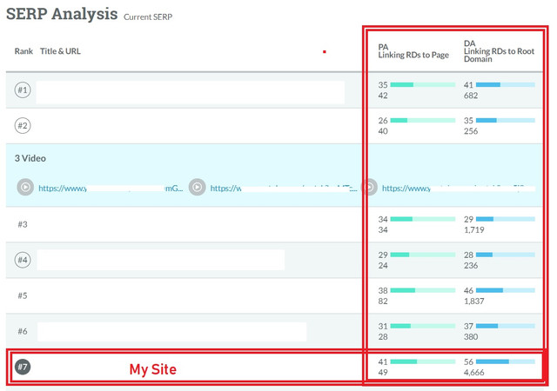Screen dimensions: 557x391
Task: Select the 3 Video section label
Action: (x=30, y=158)
